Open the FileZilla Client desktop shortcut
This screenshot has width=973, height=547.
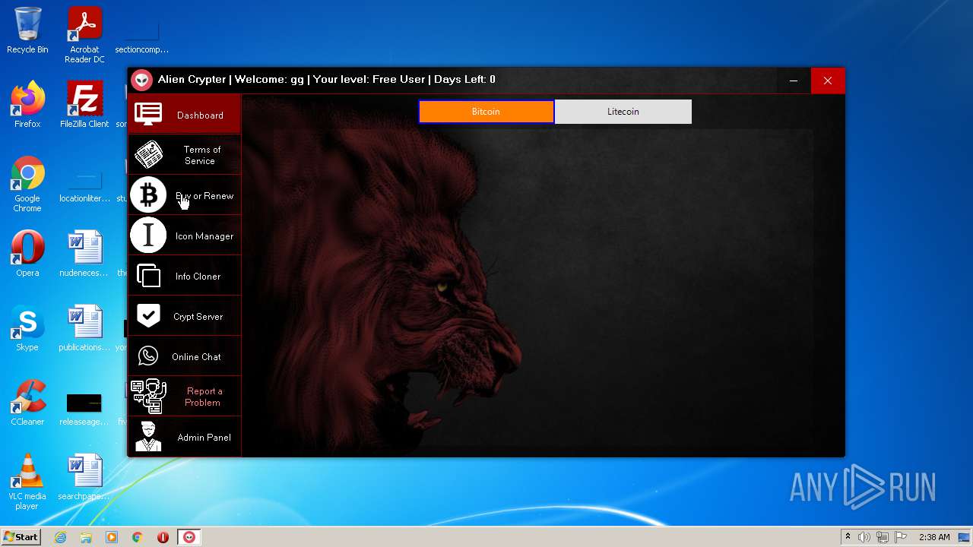click(x=84, y=105)
